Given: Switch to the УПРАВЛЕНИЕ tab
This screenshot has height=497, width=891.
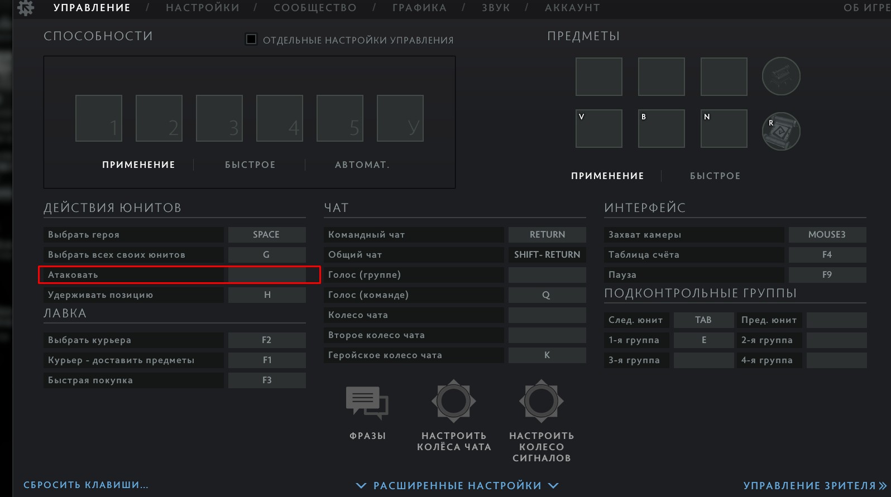Looking at the screenshot, I should pyautogui.click(x=92, y=8).
